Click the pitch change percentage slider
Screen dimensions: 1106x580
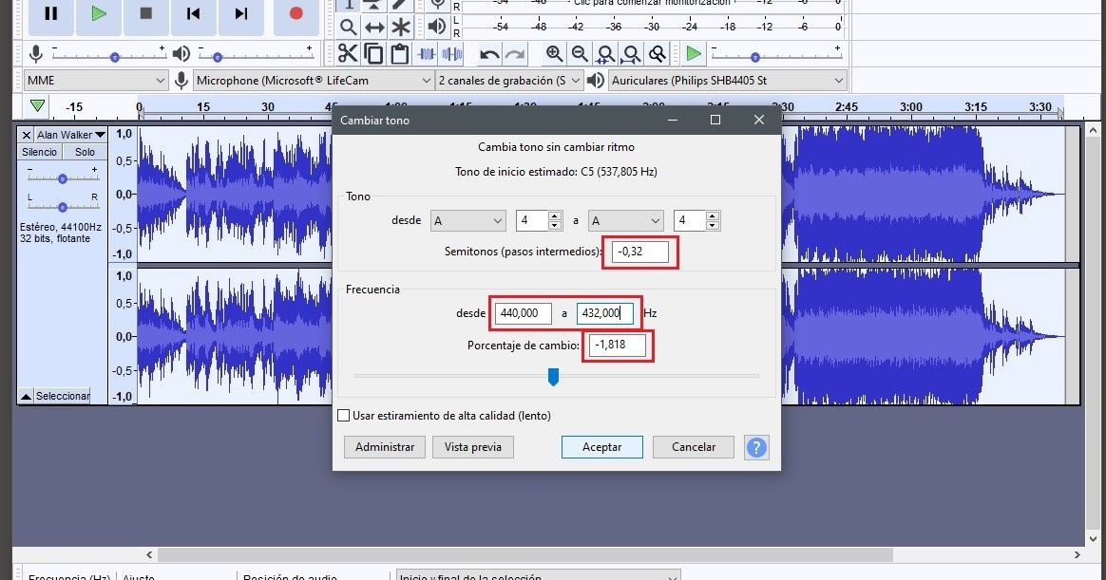[554, 377]
